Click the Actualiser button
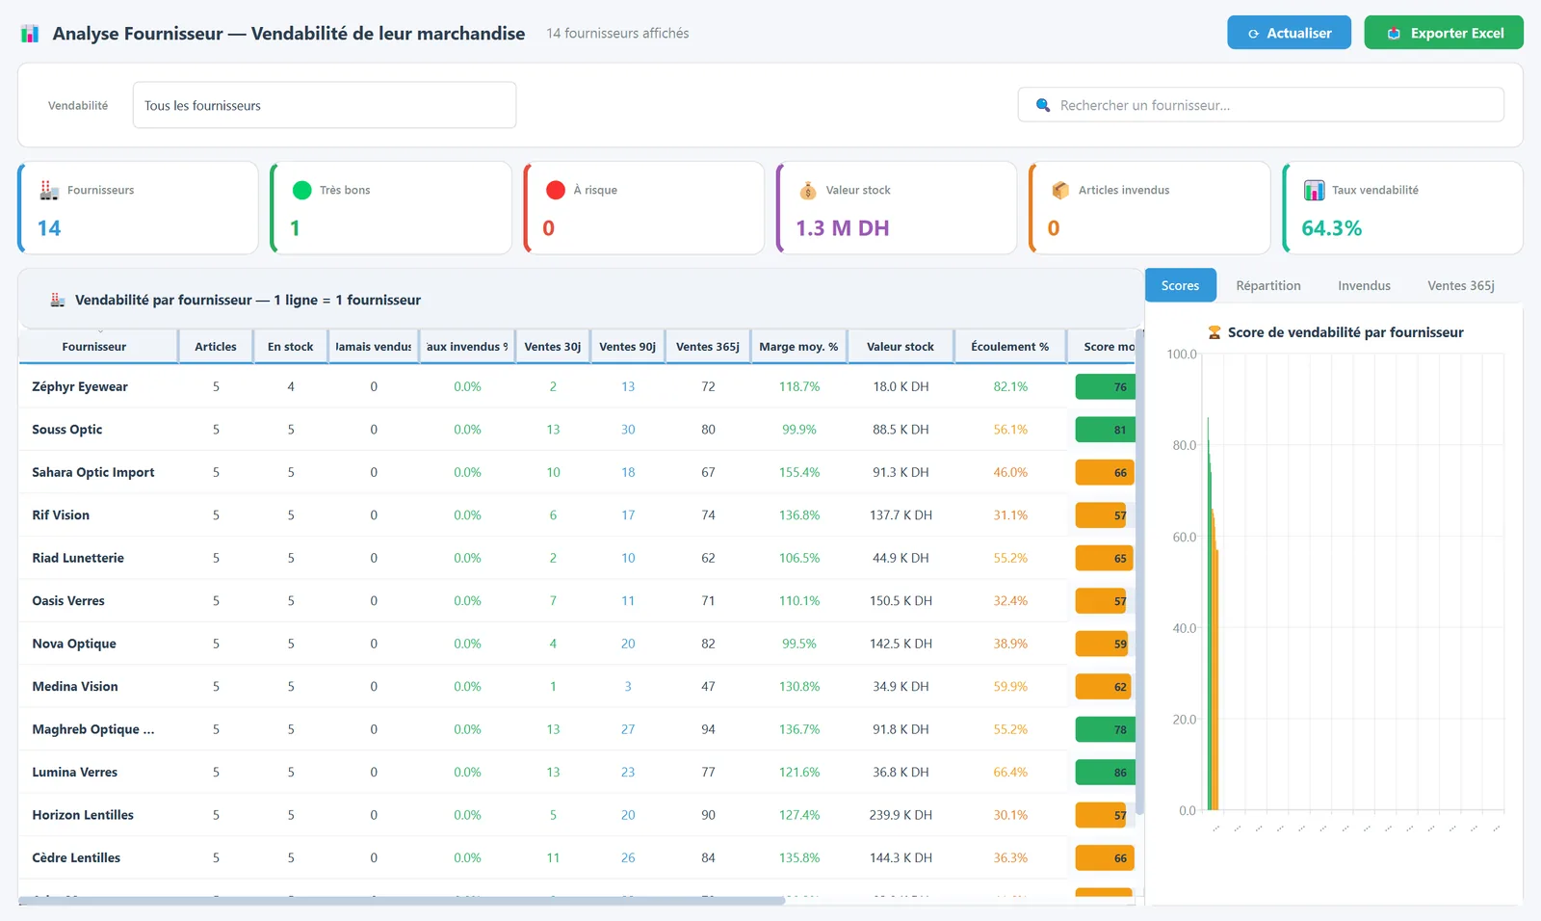 tap(1289, 33)
